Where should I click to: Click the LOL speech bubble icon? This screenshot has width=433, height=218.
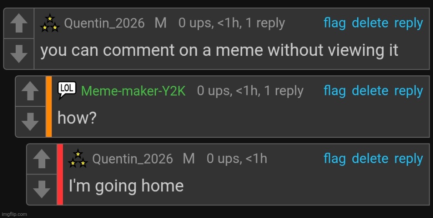(x=67, y=90)
